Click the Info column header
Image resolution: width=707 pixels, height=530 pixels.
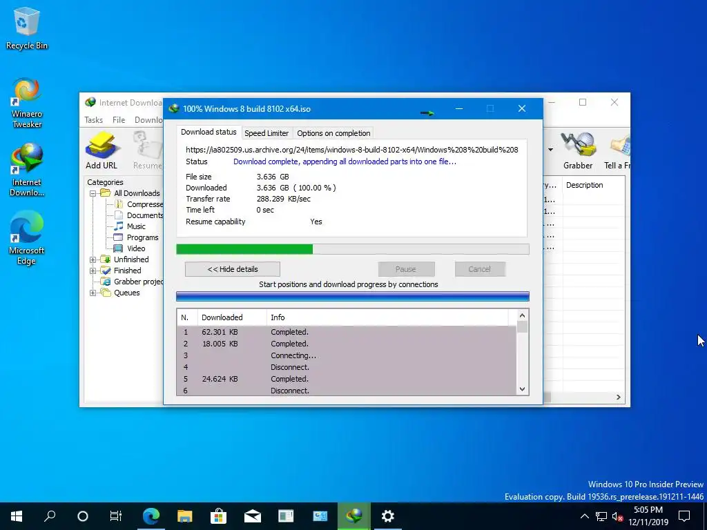tap(387, 317)
